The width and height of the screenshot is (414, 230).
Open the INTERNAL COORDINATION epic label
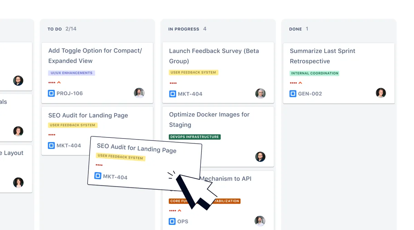pyautogui.click(x=314, y=73)
